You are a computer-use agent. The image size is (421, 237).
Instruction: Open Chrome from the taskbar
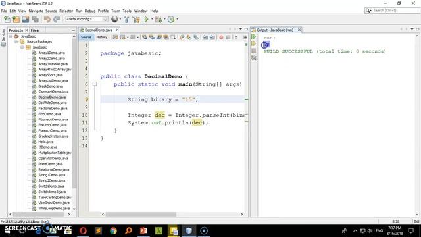pyautogui.click(x=113, y=231)
